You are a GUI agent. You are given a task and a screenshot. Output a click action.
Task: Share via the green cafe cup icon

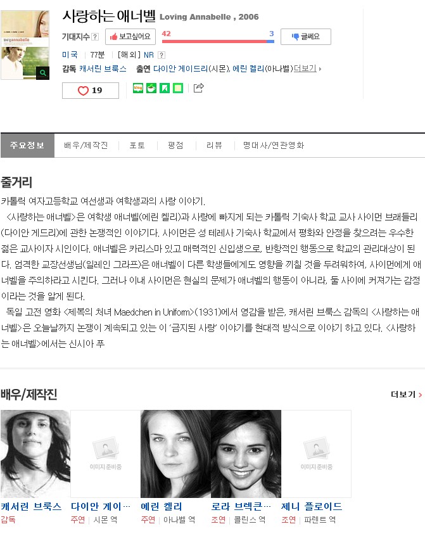(x=151, y=88)
